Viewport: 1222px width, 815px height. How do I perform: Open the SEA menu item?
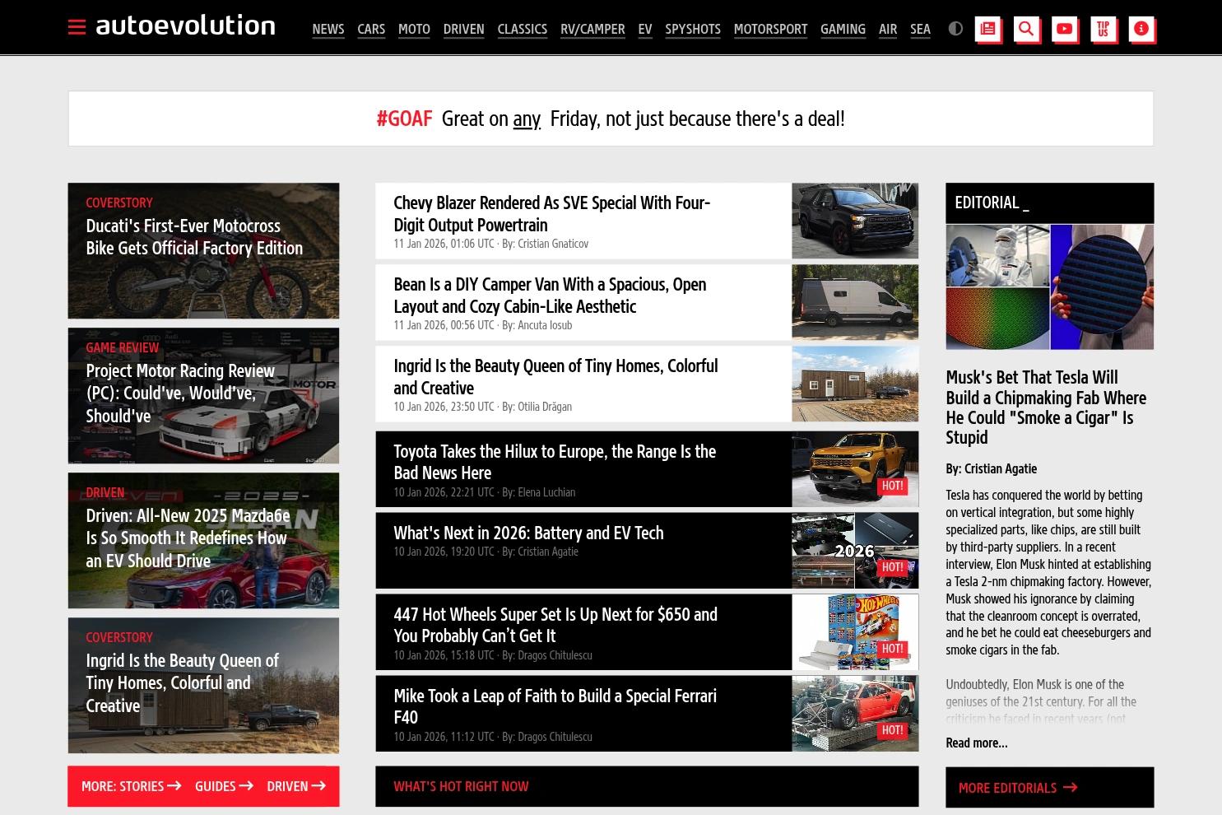pyautogui.click(x=920, y=29)
